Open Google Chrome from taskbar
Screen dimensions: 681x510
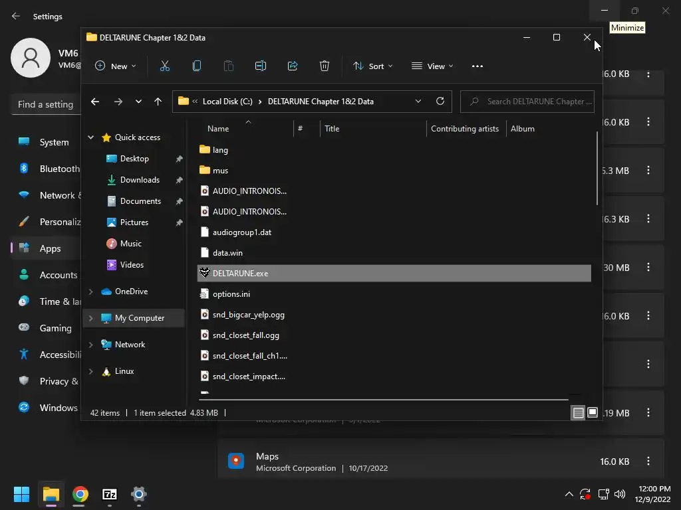tap(80, 494)
